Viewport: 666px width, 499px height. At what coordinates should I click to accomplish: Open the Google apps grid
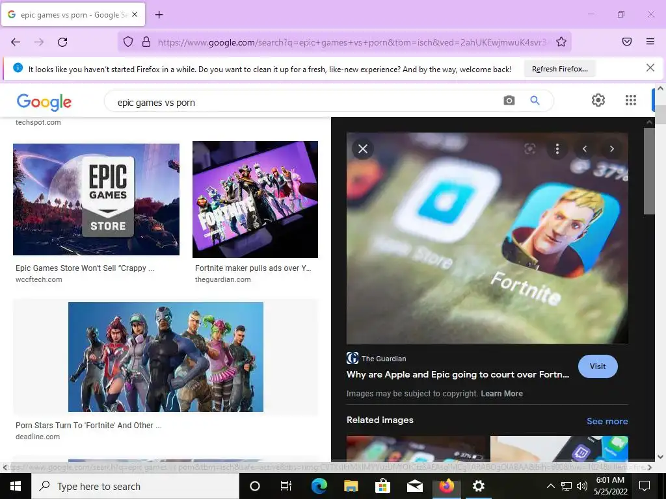631,100
